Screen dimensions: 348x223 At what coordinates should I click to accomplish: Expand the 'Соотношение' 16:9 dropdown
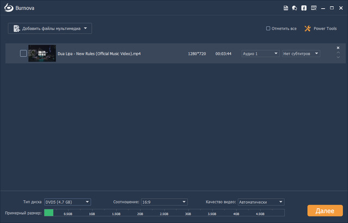tap(164, 202)
